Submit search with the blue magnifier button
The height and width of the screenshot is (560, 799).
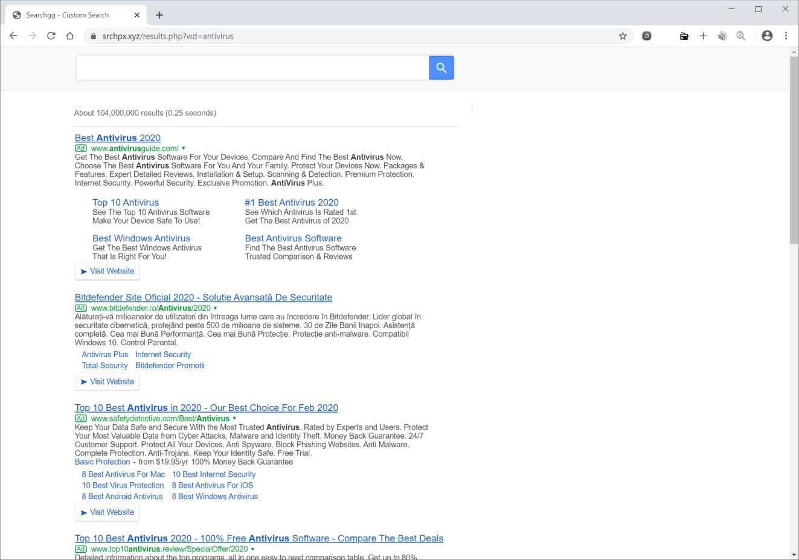(x=441, y=68)
